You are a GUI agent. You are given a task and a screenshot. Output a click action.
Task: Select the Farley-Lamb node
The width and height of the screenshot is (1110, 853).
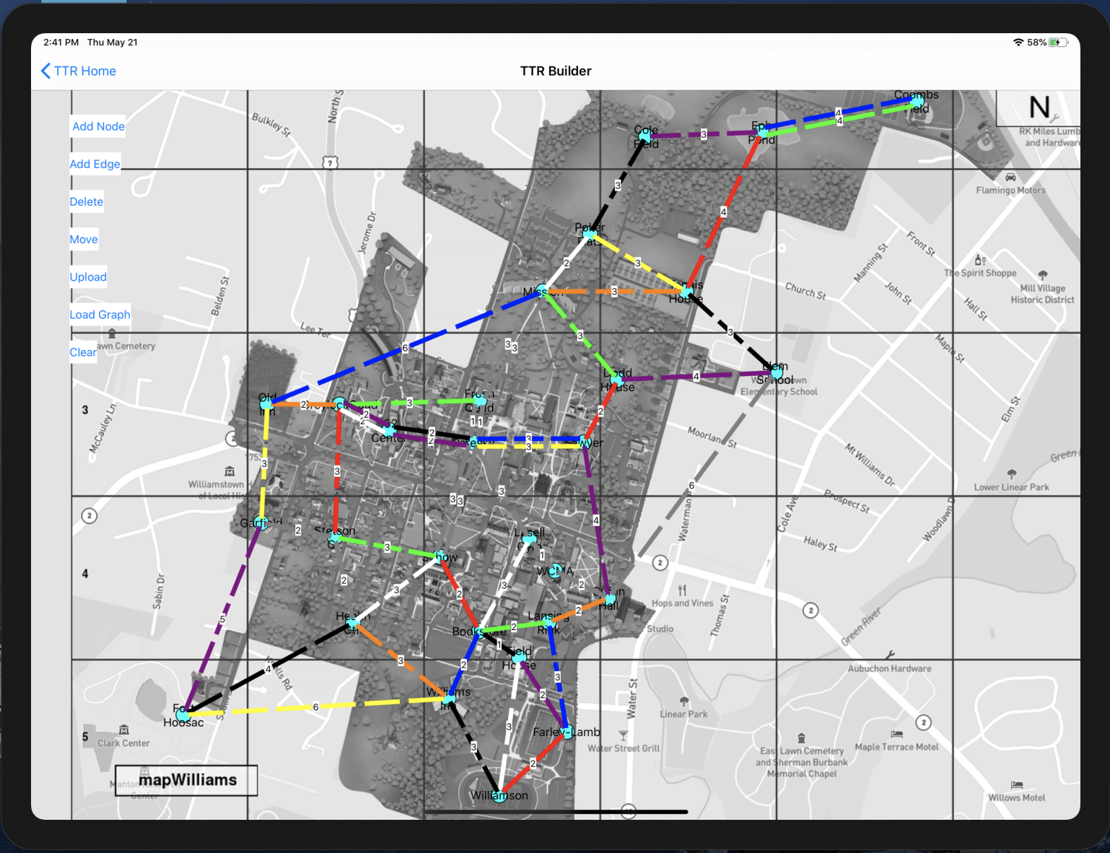[x=567, y=732]
